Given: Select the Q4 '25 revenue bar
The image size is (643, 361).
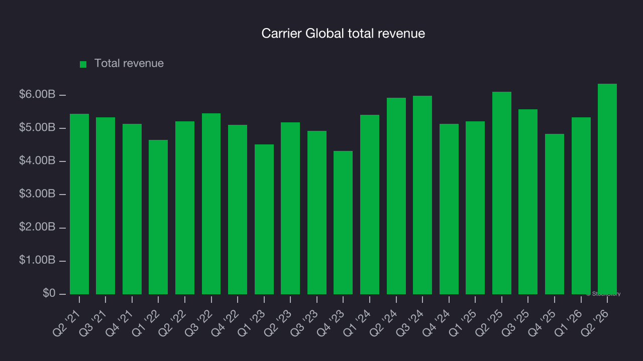Looking at the screenshot, I should click(x=555, y=214).
